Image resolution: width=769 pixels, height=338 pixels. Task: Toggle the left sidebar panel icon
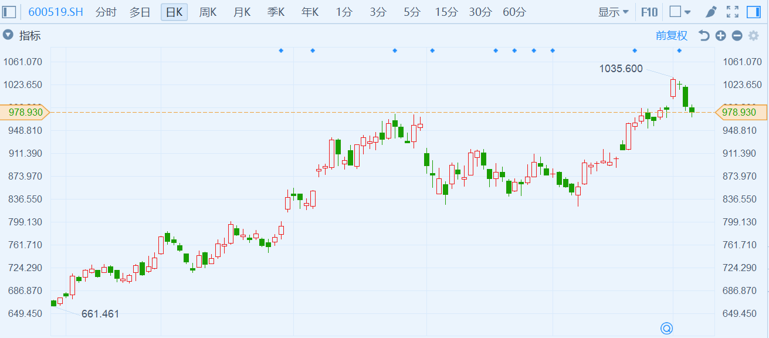click(11, 12)
